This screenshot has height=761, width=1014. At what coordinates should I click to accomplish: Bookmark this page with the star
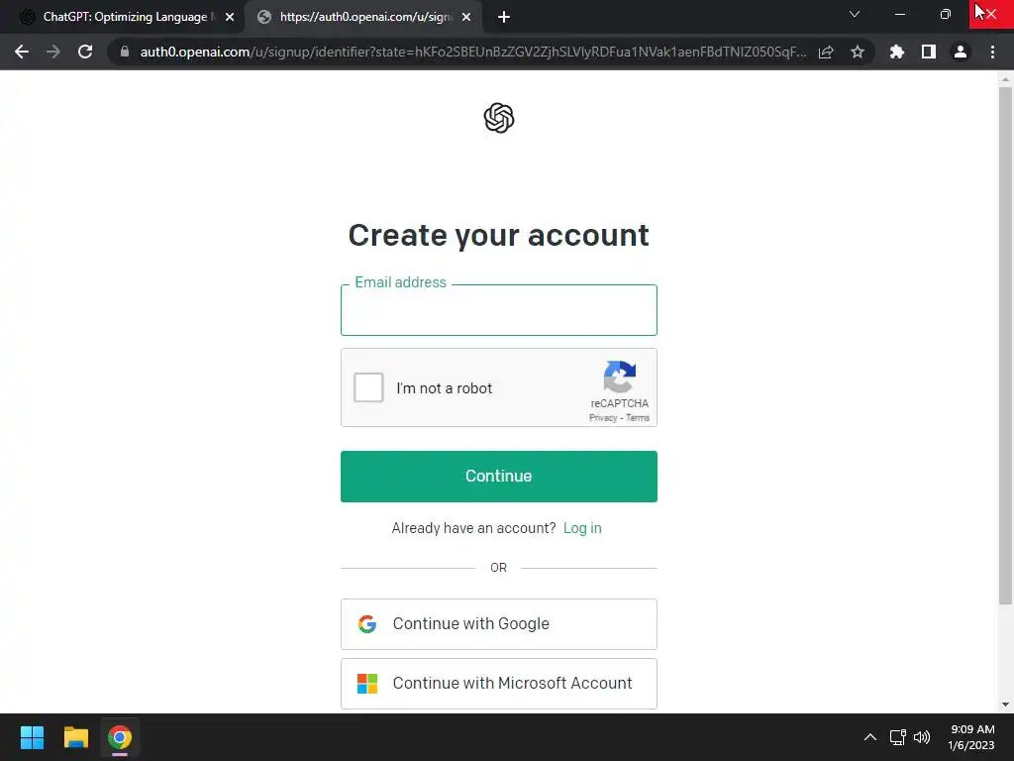point(858,52)
